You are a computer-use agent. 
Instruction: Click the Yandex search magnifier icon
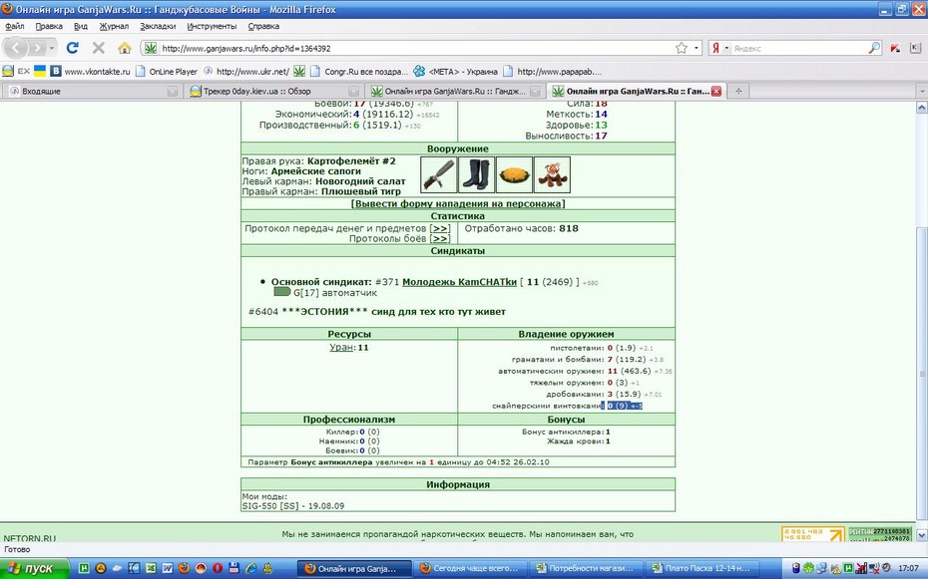point(873,48)
